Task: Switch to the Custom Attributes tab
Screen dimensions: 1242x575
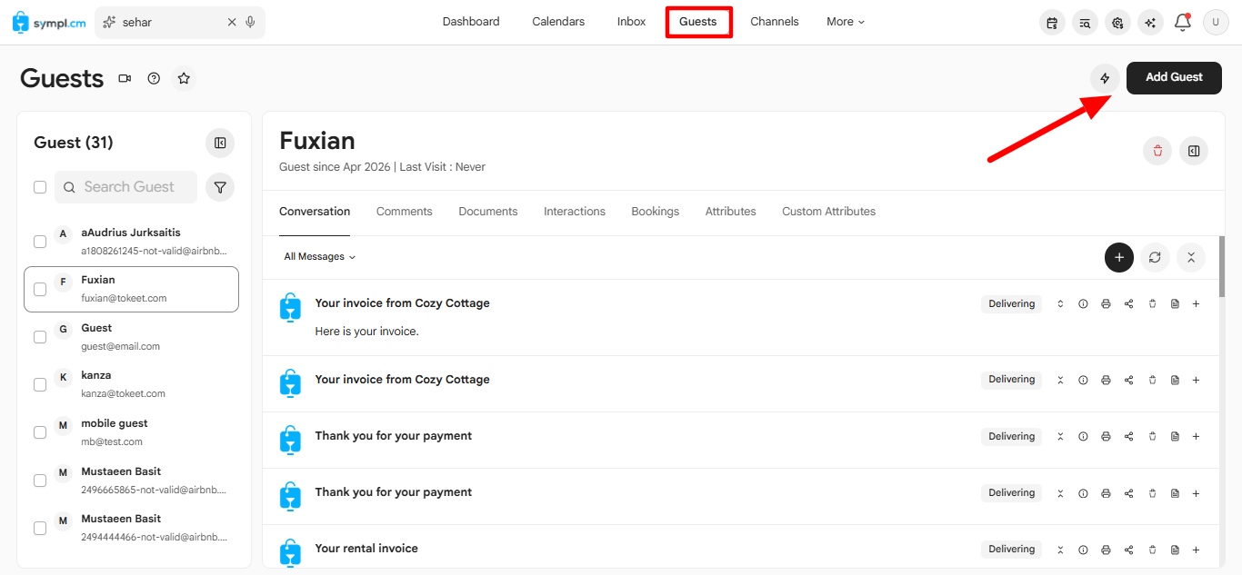Action: tap(829, 212)
